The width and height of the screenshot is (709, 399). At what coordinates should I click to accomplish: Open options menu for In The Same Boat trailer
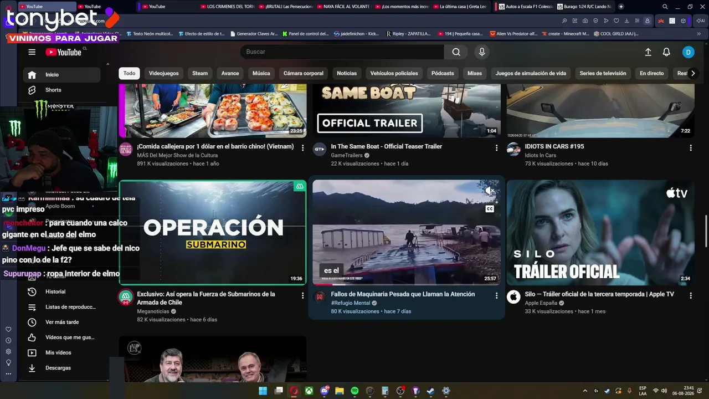tap(496, 148)
